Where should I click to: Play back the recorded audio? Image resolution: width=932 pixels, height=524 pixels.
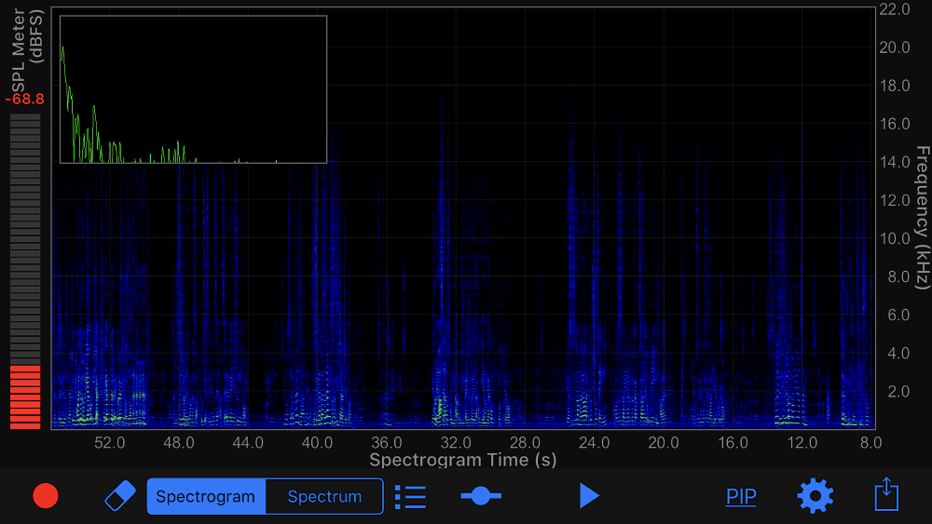click(589, 495)
